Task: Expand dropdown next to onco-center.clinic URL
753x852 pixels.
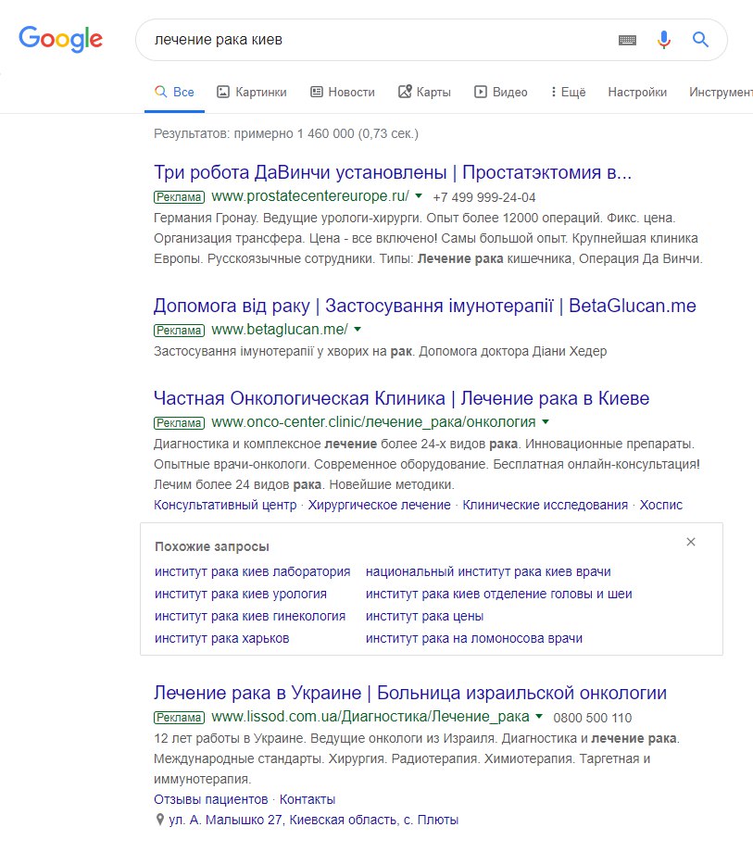Action: [546, 421]
